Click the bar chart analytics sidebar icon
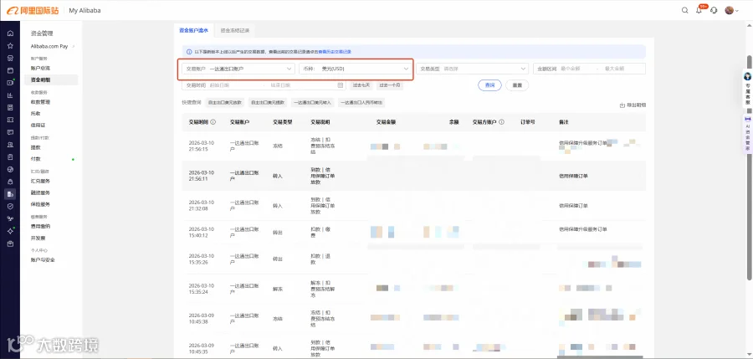The image size is (753, 359). tap(10, 95)
